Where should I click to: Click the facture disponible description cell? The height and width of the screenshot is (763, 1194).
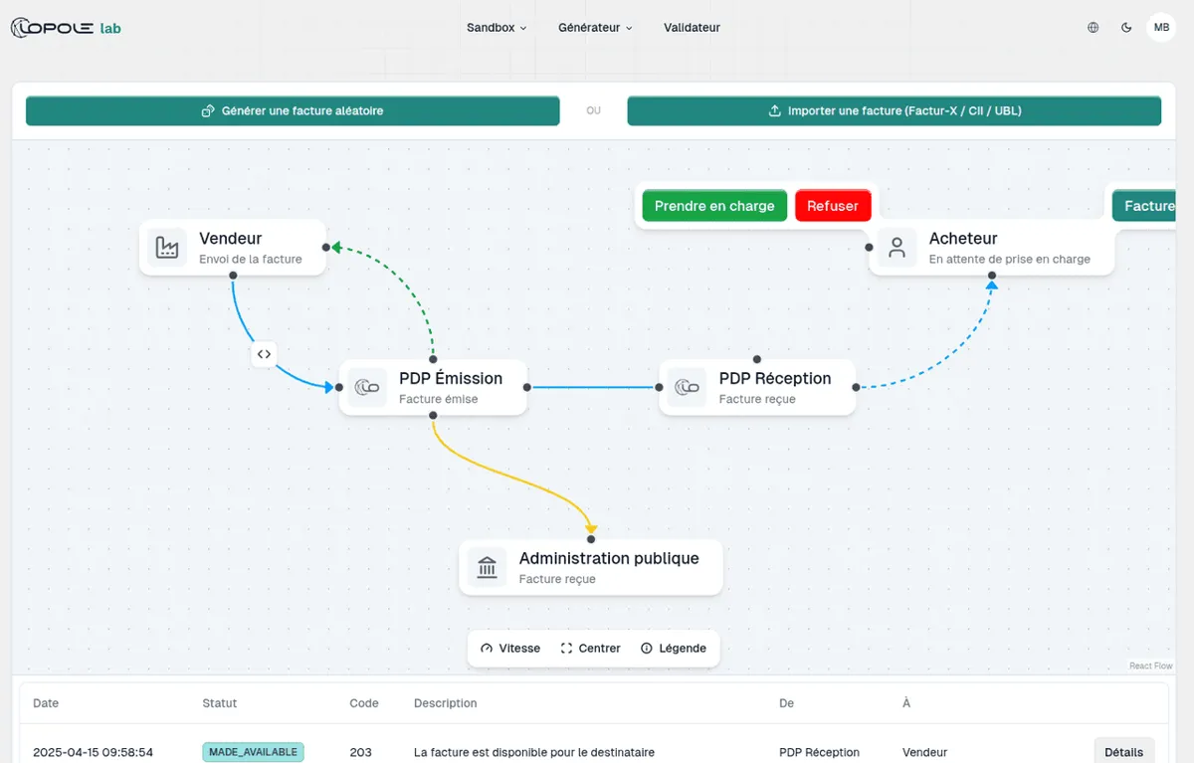(534, 752)
